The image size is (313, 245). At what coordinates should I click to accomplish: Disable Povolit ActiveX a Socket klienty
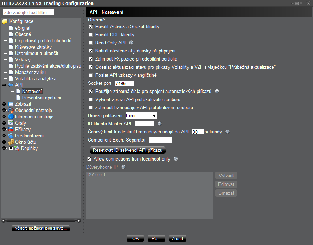click(91, 27)
